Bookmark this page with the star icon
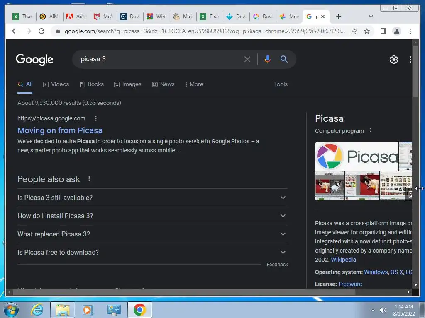Screen dimensions: 425x318 coord(367,31)
